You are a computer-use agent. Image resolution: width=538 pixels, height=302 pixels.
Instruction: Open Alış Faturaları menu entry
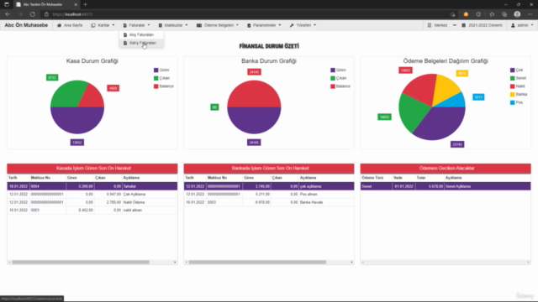click(x=141, y=34)
